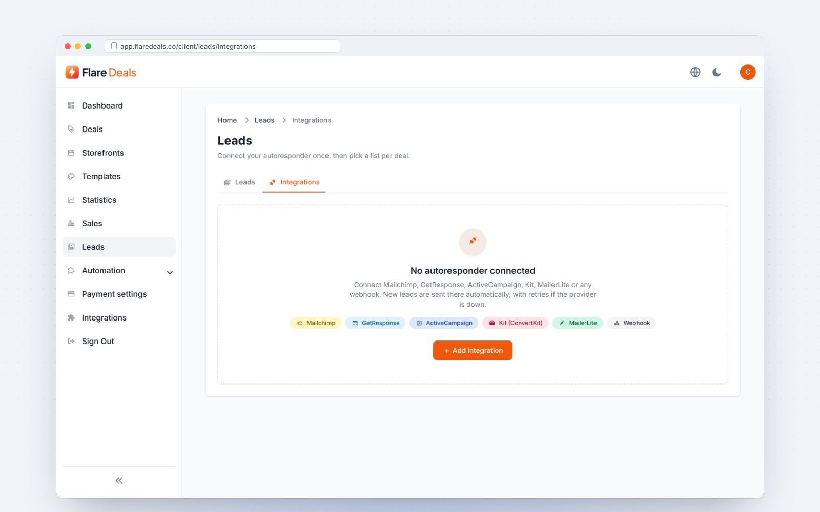
Task: Switch to the Integrations tab
Action: tap(294, 182)
